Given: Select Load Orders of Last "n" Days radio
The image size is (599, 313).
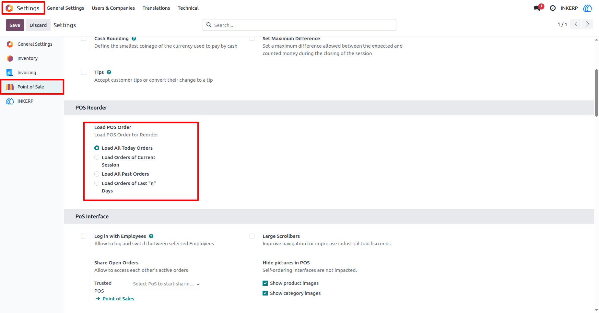Looking at the screenshot, I should 97,183.
